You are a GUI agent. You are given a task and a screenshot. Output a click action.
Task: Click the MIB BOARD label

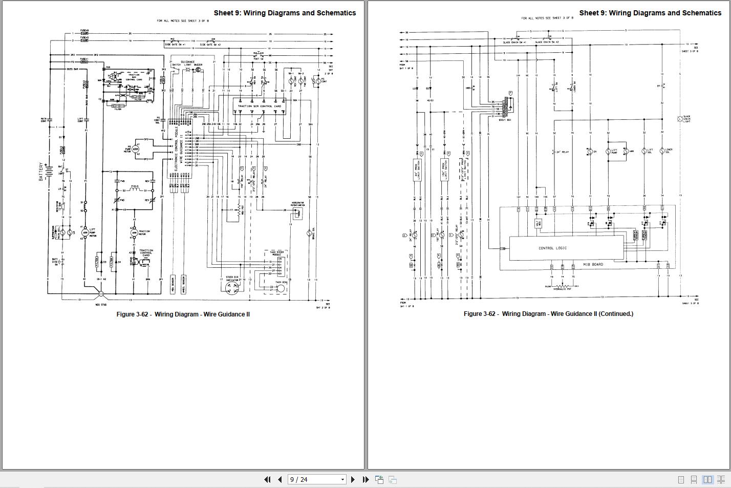coord(593,265)
